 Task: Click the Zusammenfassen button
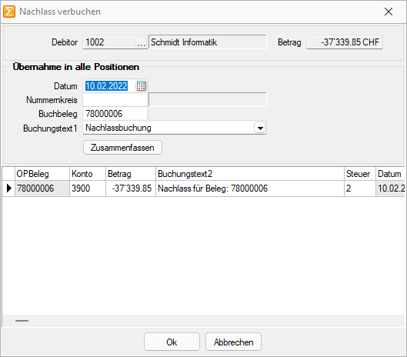(122, 148)
